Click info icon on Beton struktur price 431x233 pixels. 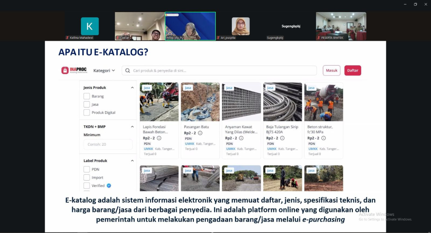[323, 138]
